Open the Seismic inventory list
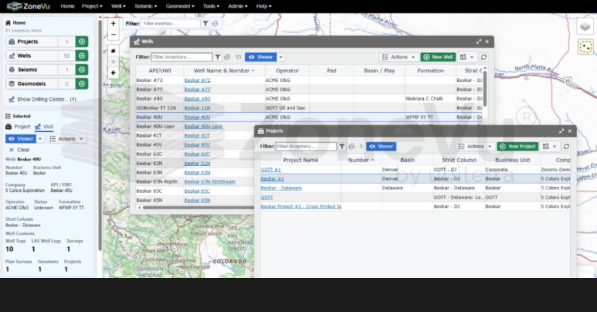Image resolution: width=597 pixels, height=312 pixels. click(32, 70)
